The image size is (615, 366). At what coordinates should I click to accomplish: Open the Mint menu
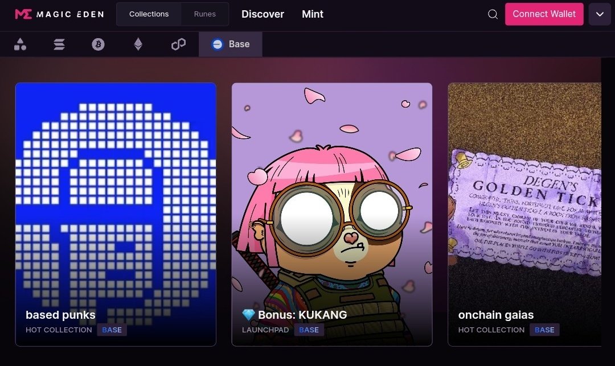313,14
